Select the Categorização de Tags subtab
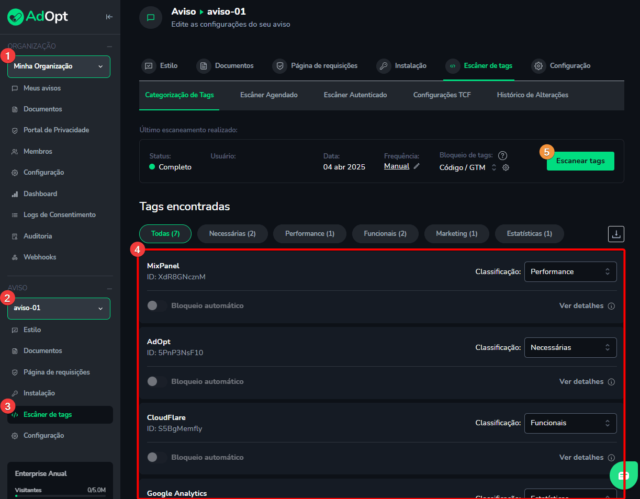The image size is (640, 499). coord(179,95)
